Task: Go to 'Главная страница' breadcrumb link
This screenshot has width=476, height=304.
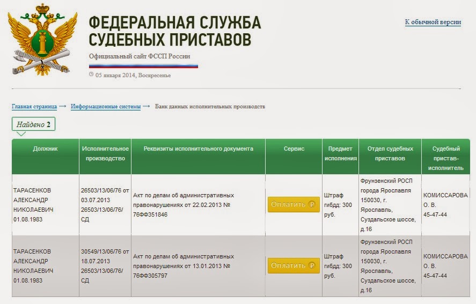Action: (x=34, y=107)
